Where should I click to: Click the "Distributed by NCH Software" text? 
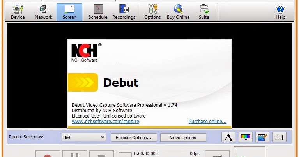click(102, 111)
